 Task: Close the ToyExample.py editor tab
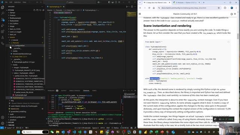(64, 7)
